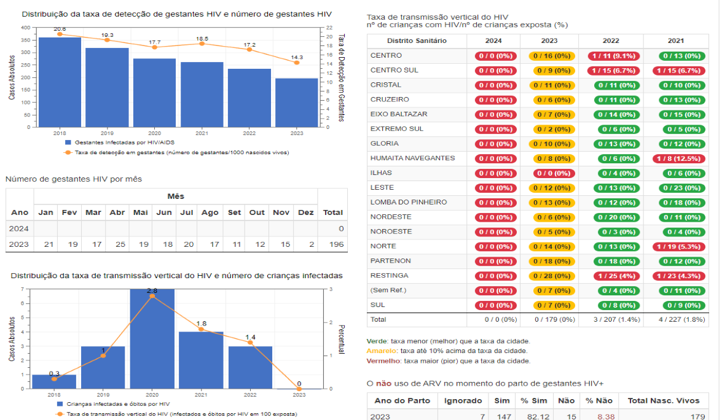The image size is (722, 420).
Task: Toggle the Taxa de detecção em gestantes legend entry
Action: [x=177, y=152]
